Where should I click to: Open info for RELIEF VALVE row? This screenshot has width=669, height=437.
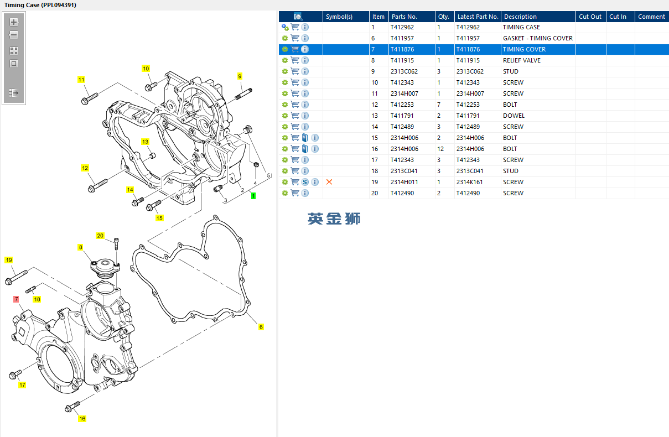[305, 60]
